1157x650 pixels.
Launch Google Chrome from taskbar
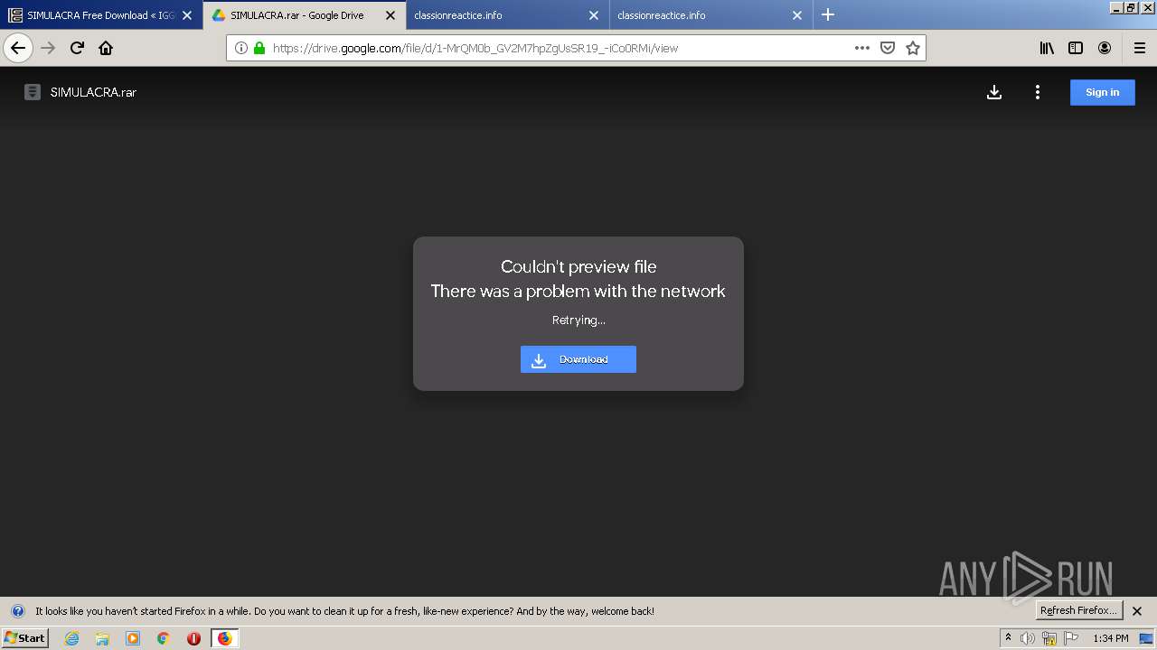[164, 638]
